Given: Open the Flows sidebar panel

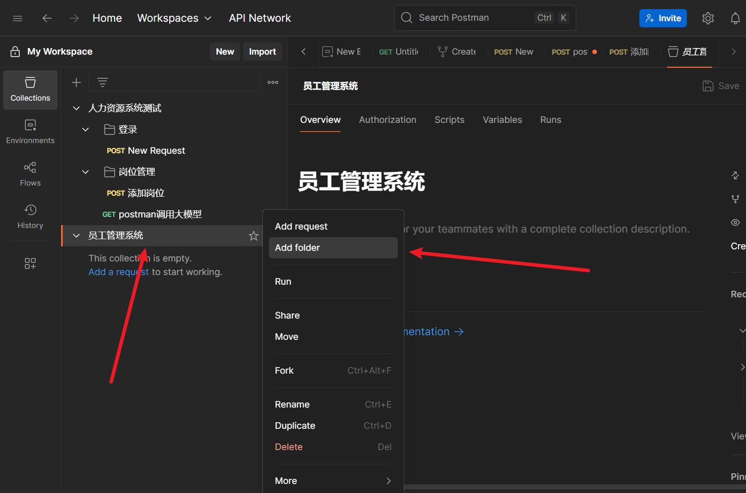Looking at the screenshot, I should coord(30,174).
